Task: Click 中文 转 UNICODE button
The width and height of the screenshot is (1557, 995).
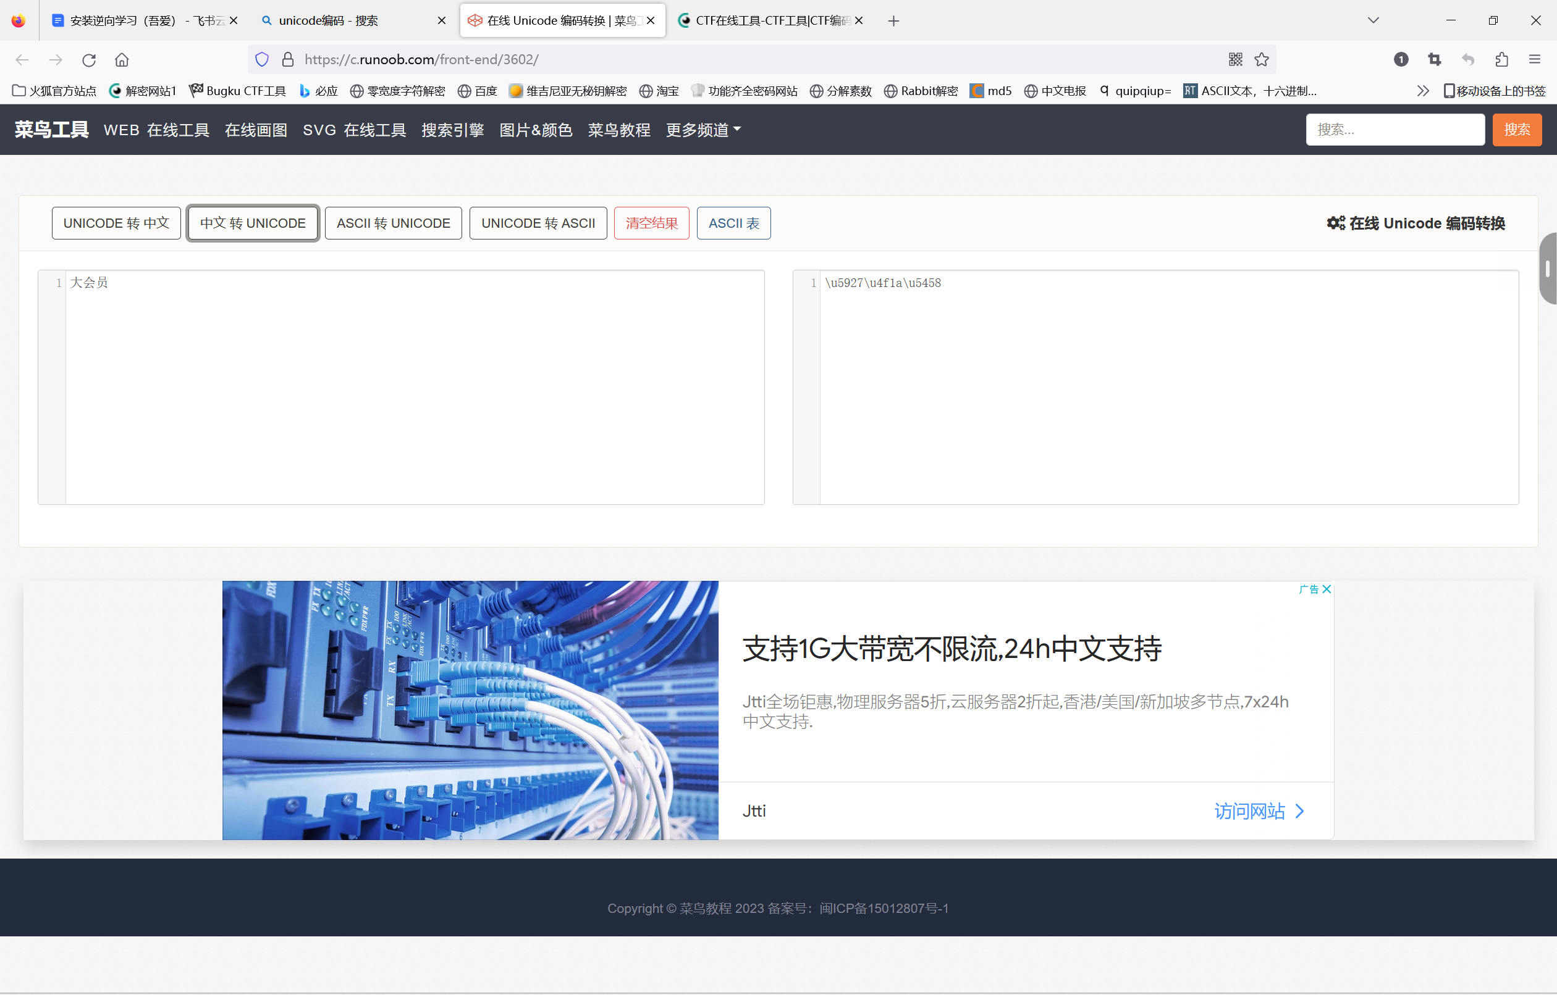Action: (x=253, y=223)
